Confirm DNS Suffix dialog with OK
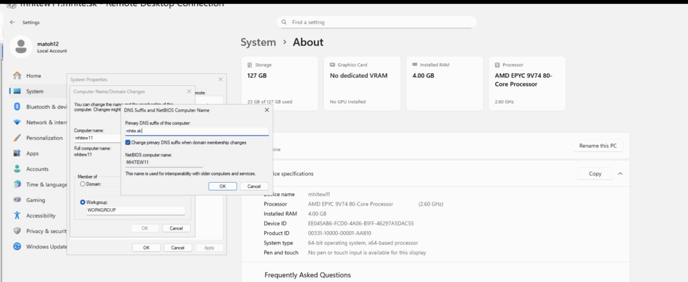 pos(222,186)
